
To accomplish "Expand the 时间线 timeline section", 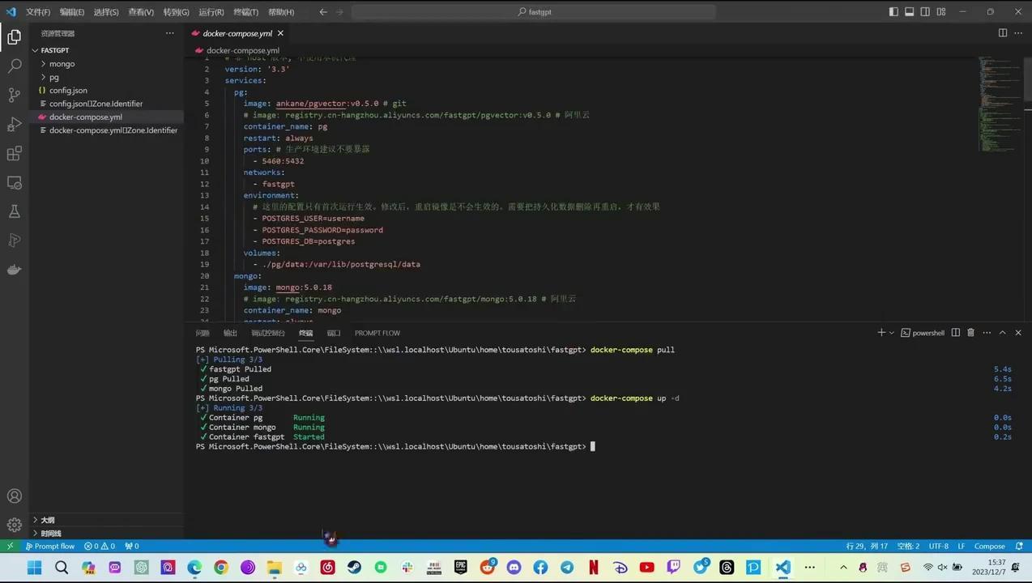I will point(107,533).
